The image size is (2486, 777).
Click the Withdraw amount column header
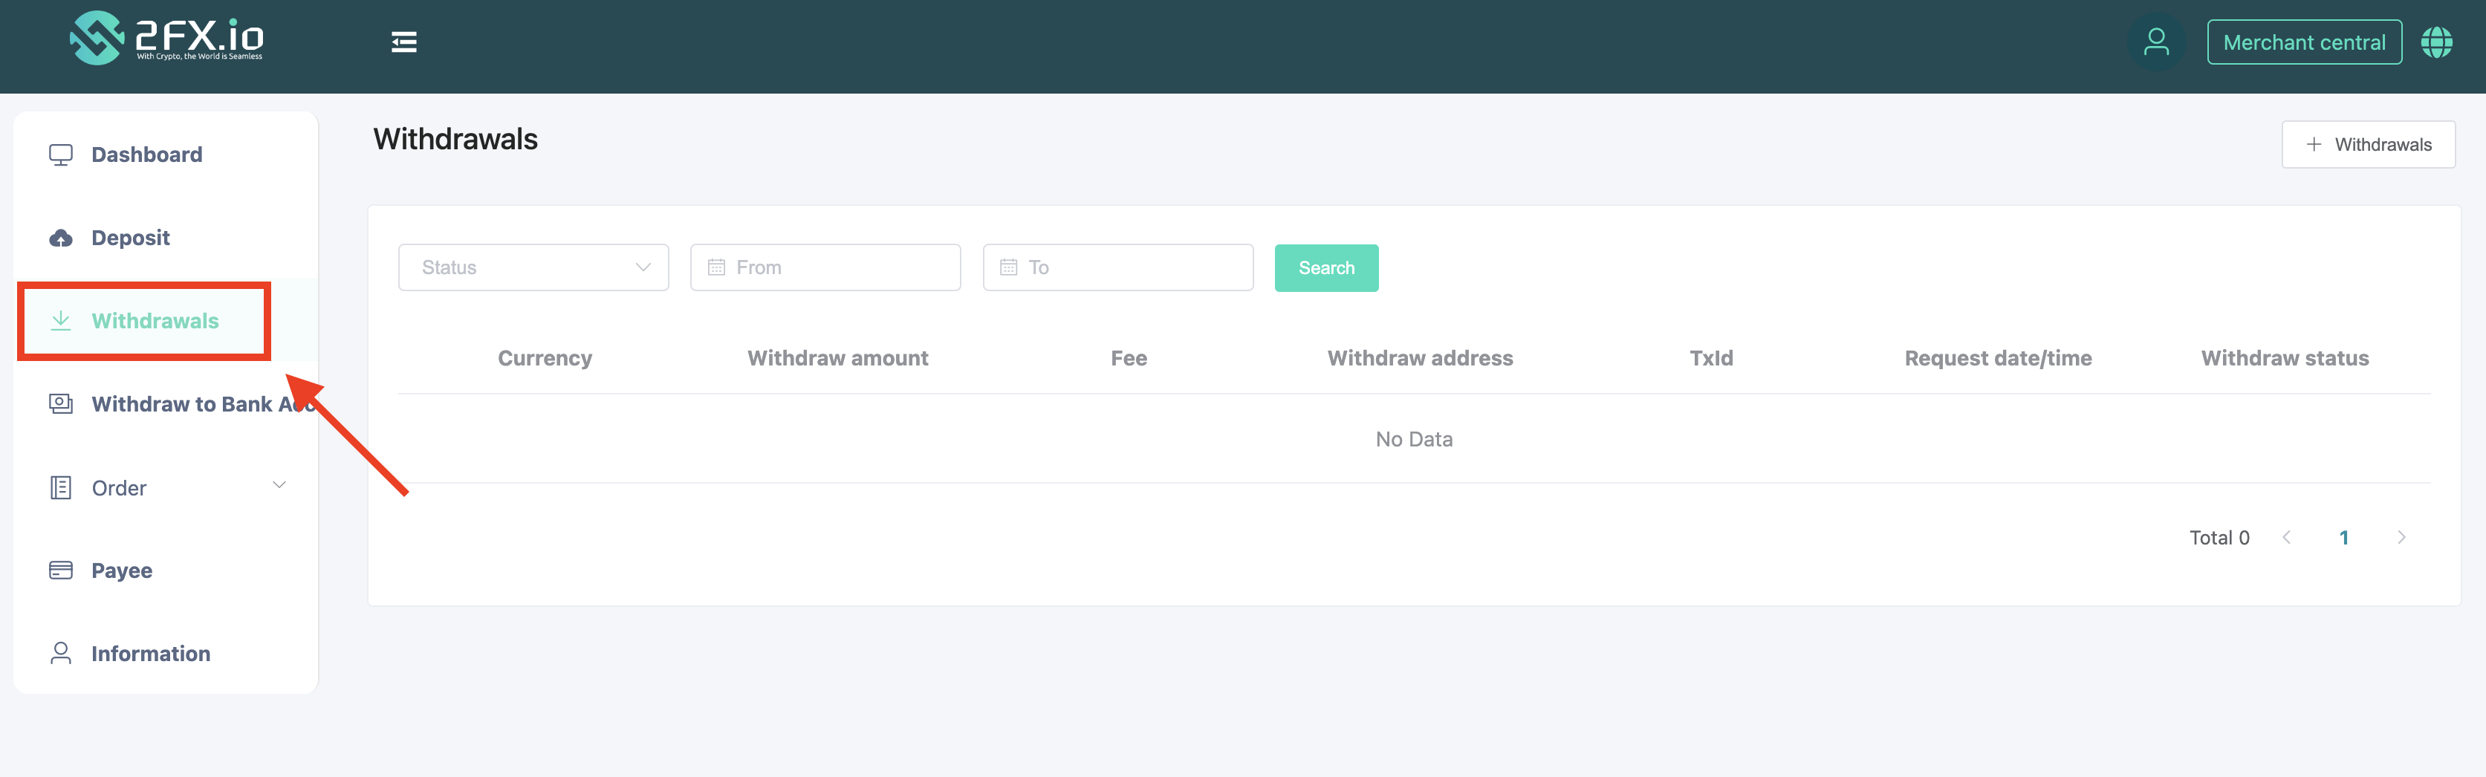837,358
